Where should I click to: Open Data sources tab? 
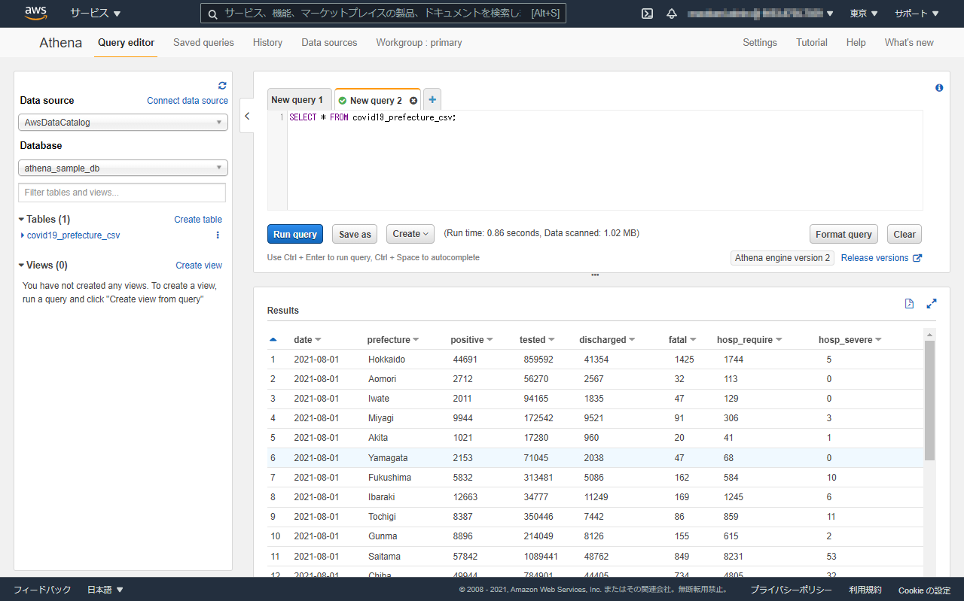point(329,43)
